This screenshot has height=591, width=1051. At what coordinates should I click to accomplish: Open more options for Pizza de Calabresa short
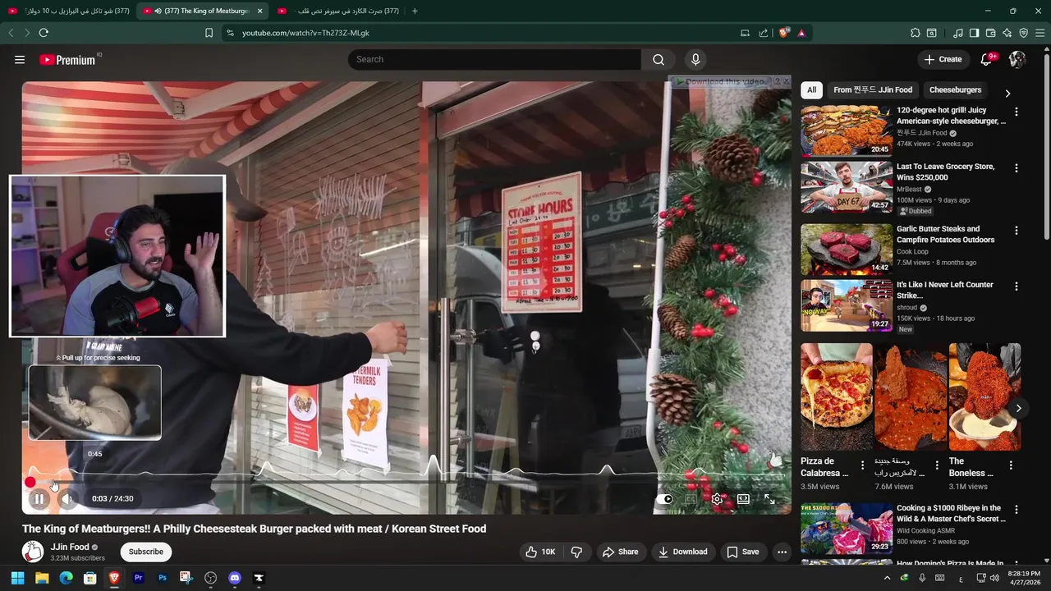pyautogui.click(x=862, y=465)
